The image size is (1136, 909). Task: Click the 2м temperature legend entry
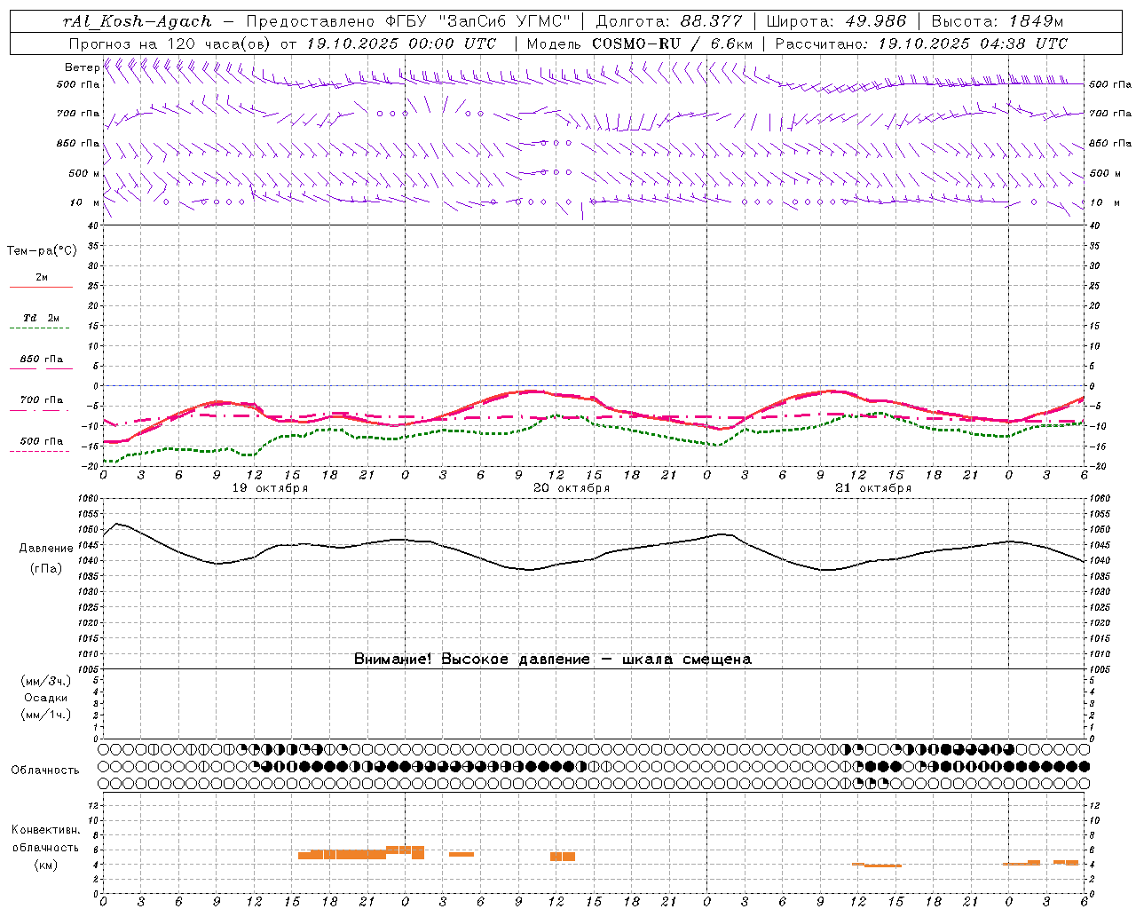41,278
